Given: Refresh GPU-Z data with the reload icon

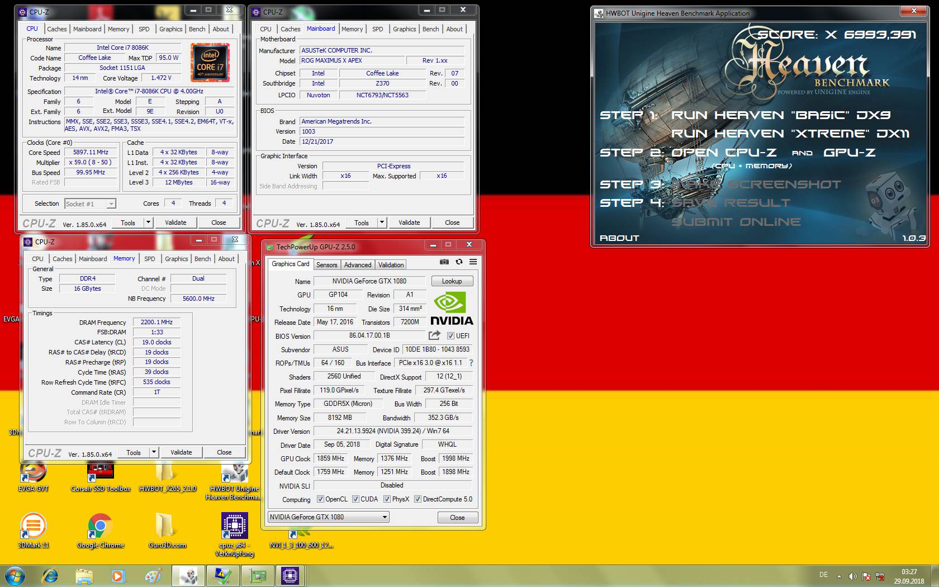Looking at the screenshot, I should pyautogui.click(x=459, y=262).
